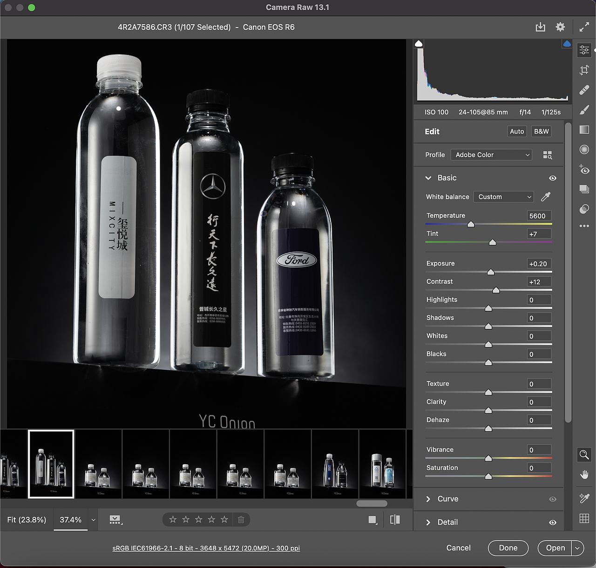Open the White balance Custom dropdown
Viewport: 596px width, 568px height.
tap(503, 197)
